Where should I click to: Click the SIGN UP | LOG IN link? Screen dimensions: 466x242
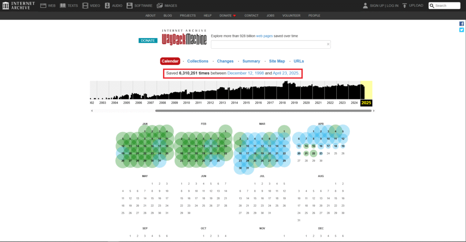(x=384, y=5)
